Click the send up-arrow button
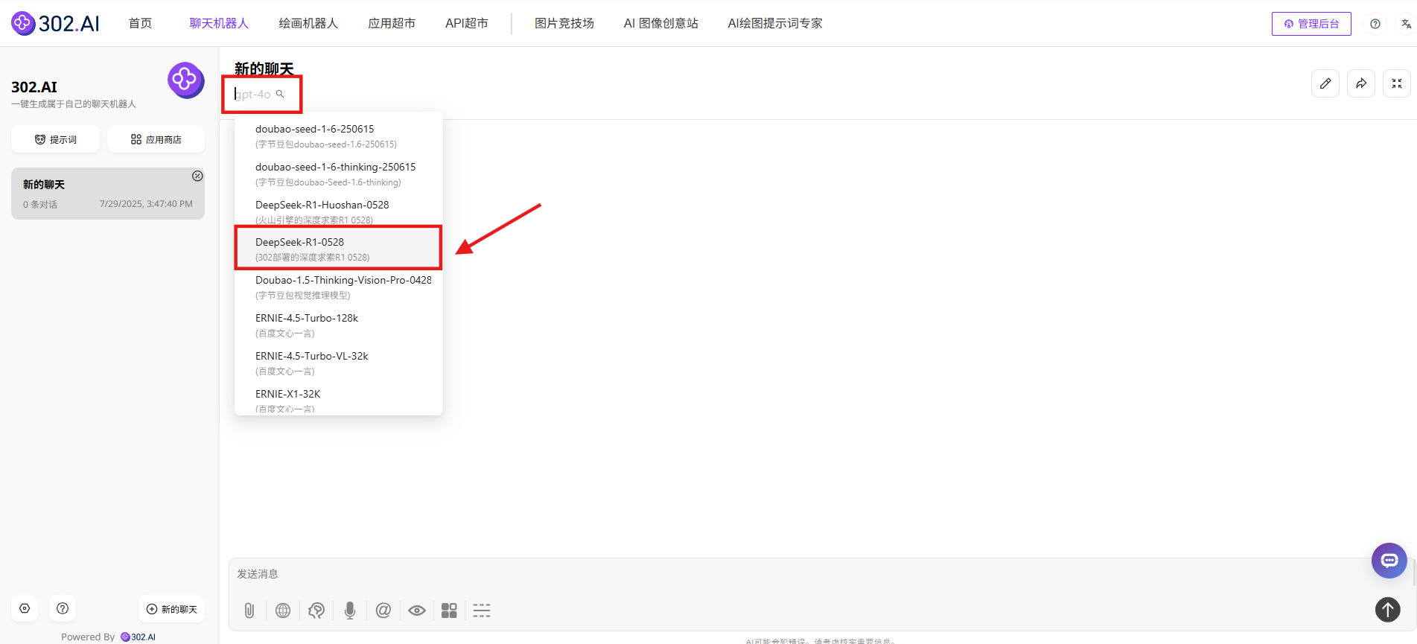1417x644 pixels. [x=1388, y=610]
